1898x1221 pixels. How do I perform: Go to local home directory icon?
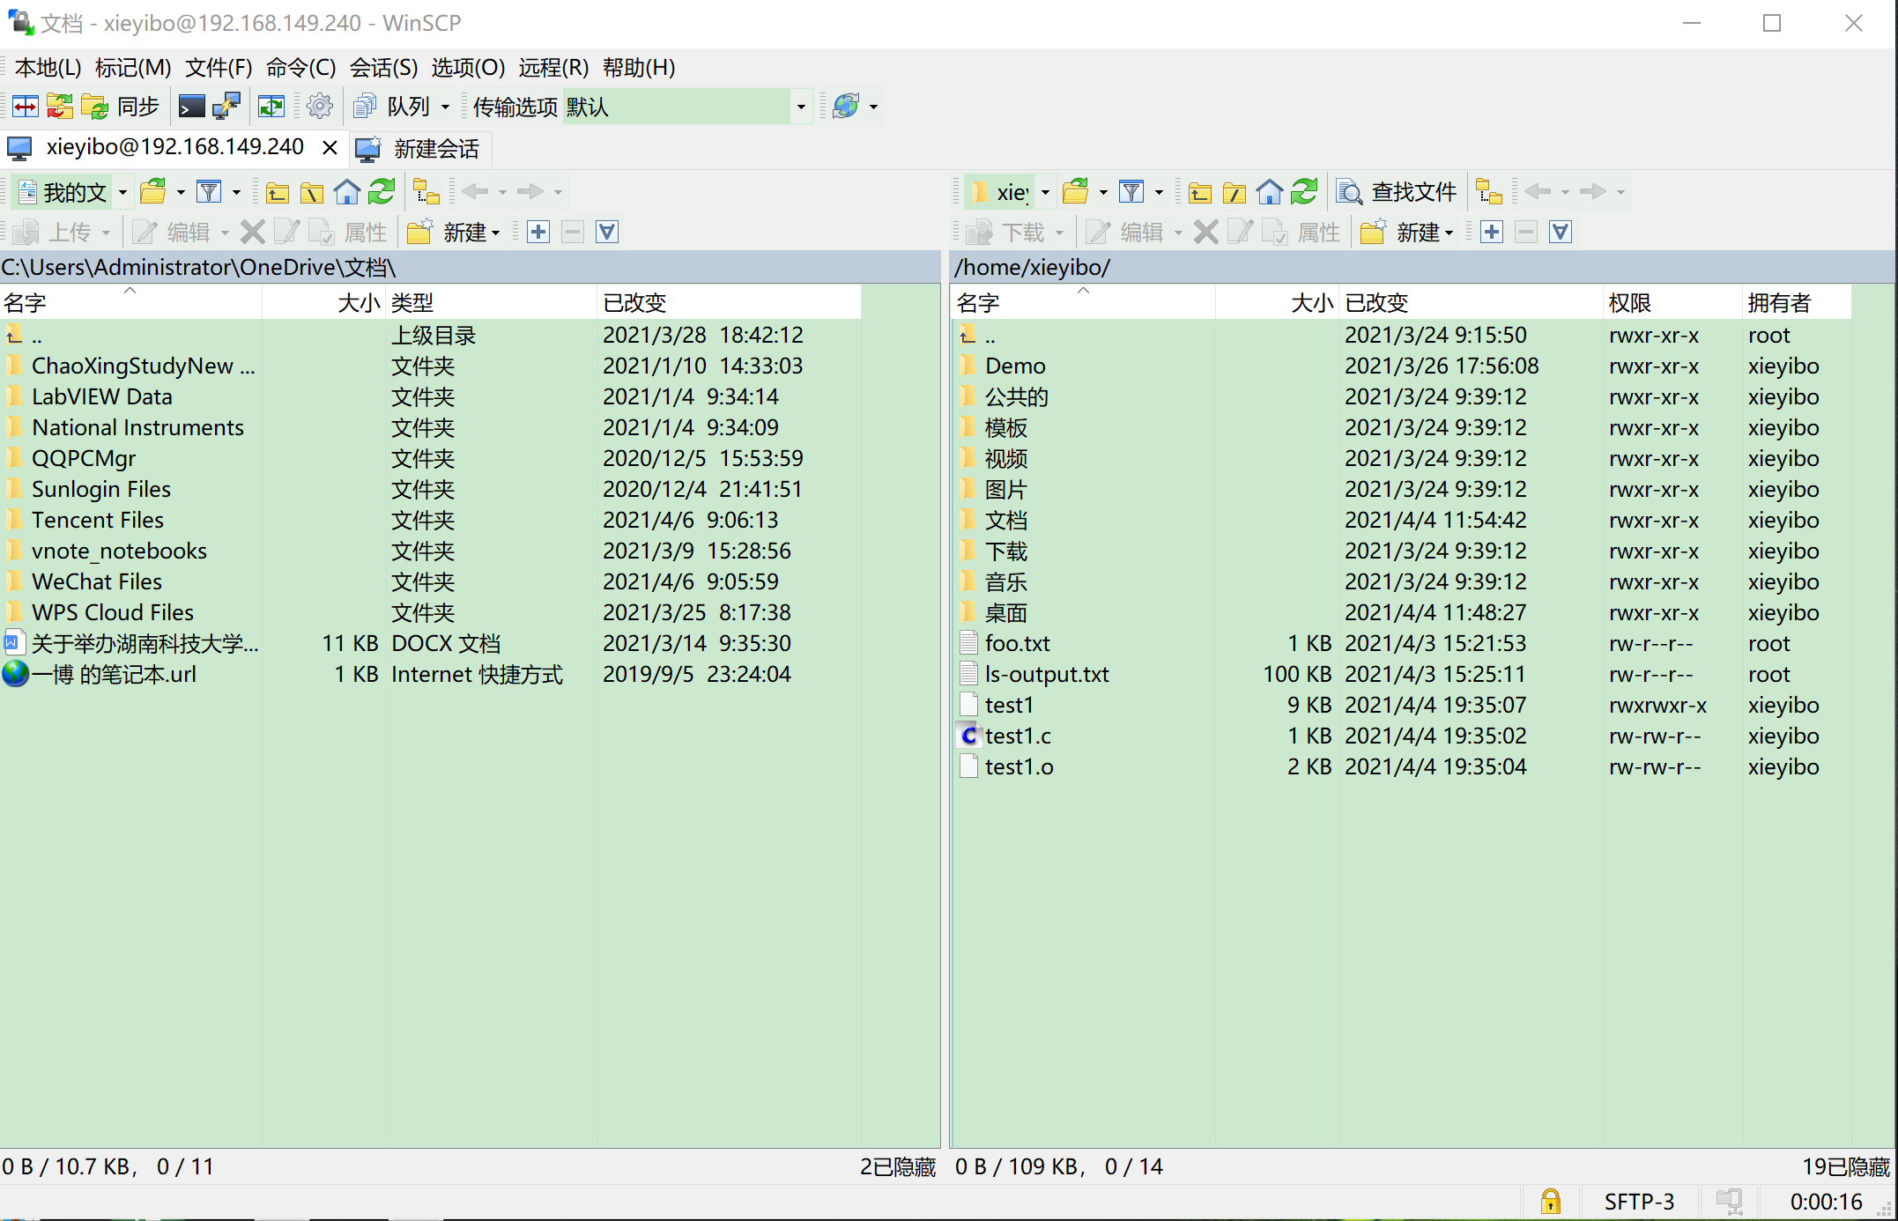pos(347,192)
